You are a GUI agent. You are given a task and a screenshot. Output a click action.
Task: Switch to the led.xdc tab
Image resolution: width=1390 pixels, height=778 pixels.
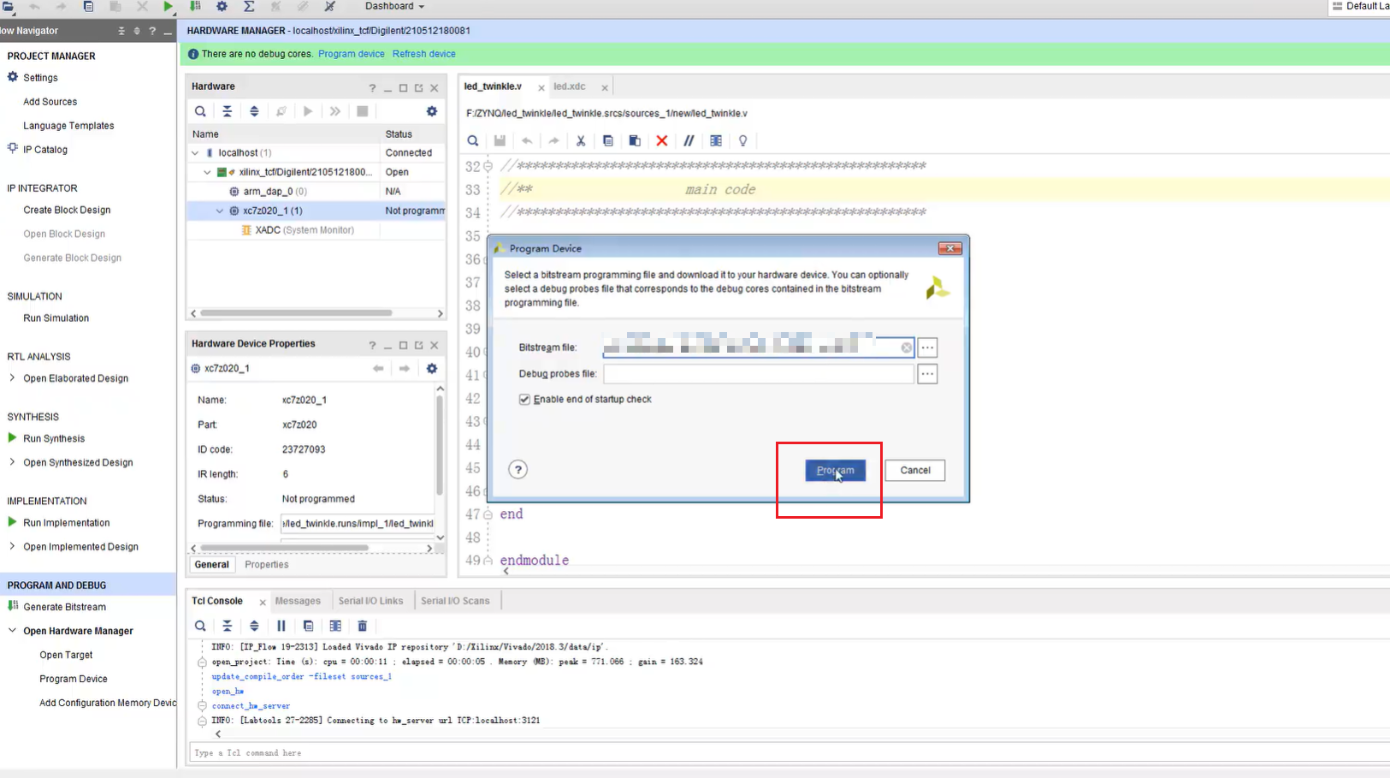click(570, 86)
